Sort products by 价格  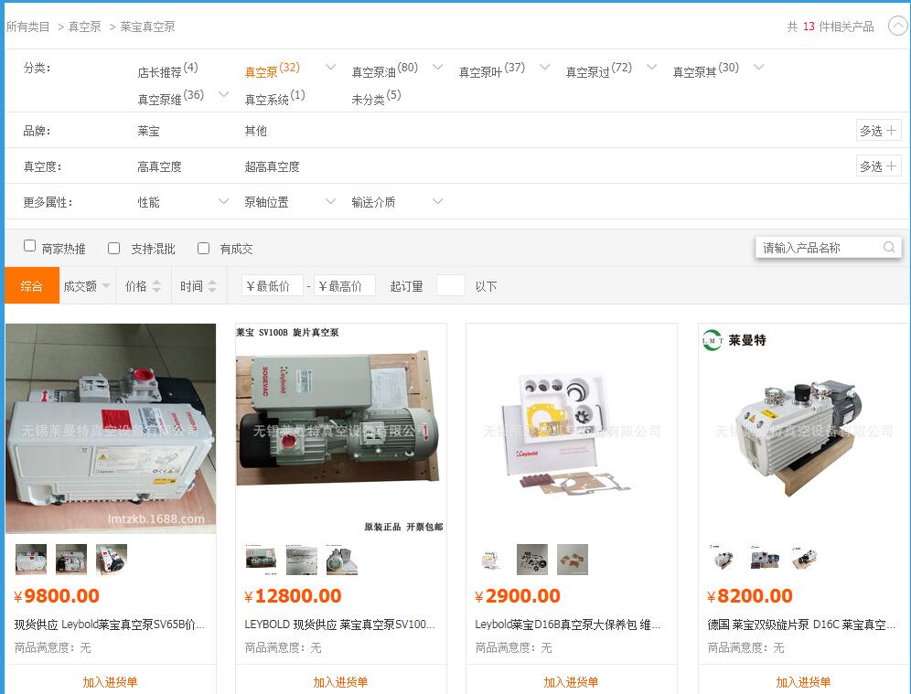pos(143,286)
